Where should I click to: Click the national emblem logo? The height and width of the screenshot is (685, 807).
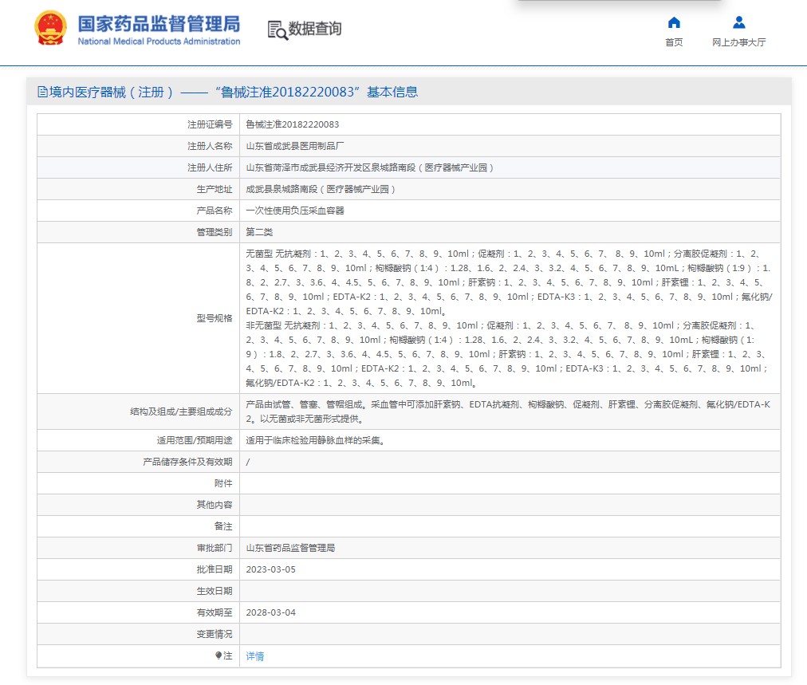[x=51, y=29]
